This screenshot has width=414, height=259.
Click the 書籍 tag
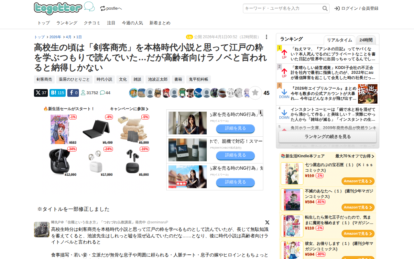tap(178, 79)
